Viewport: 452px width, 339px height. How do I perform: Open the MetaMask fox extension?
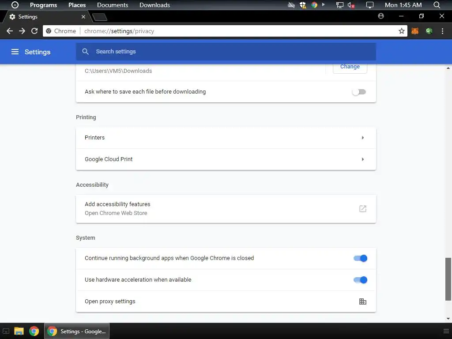click(415, 31)
